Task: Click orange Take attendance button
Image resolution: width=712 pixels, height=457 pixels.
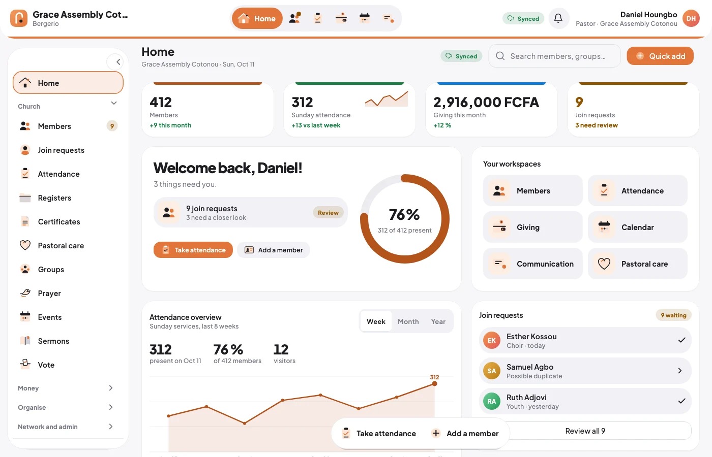Action: pyautogui.click(x=193, y=250)
